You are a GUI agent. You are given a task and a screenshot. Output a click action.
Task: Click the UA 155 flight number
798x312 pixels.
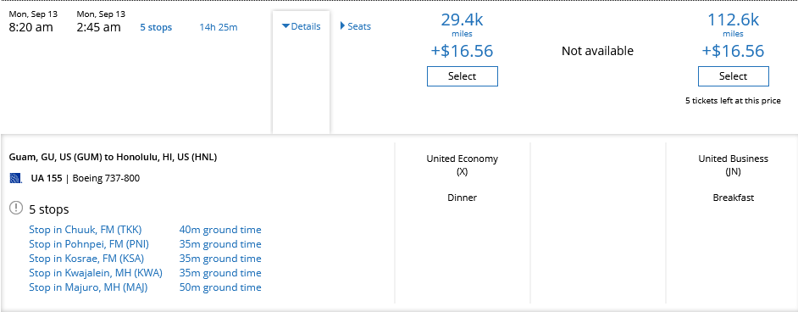point(47,178)
